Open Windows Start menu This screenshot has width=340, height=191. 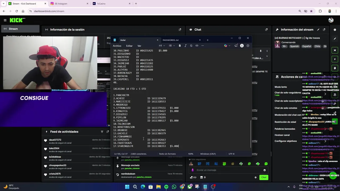click(127, 187)
